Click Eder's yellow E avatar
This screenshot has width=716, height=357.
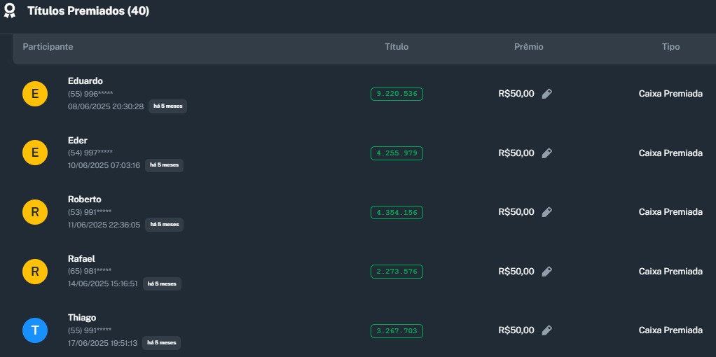(35, 153)
